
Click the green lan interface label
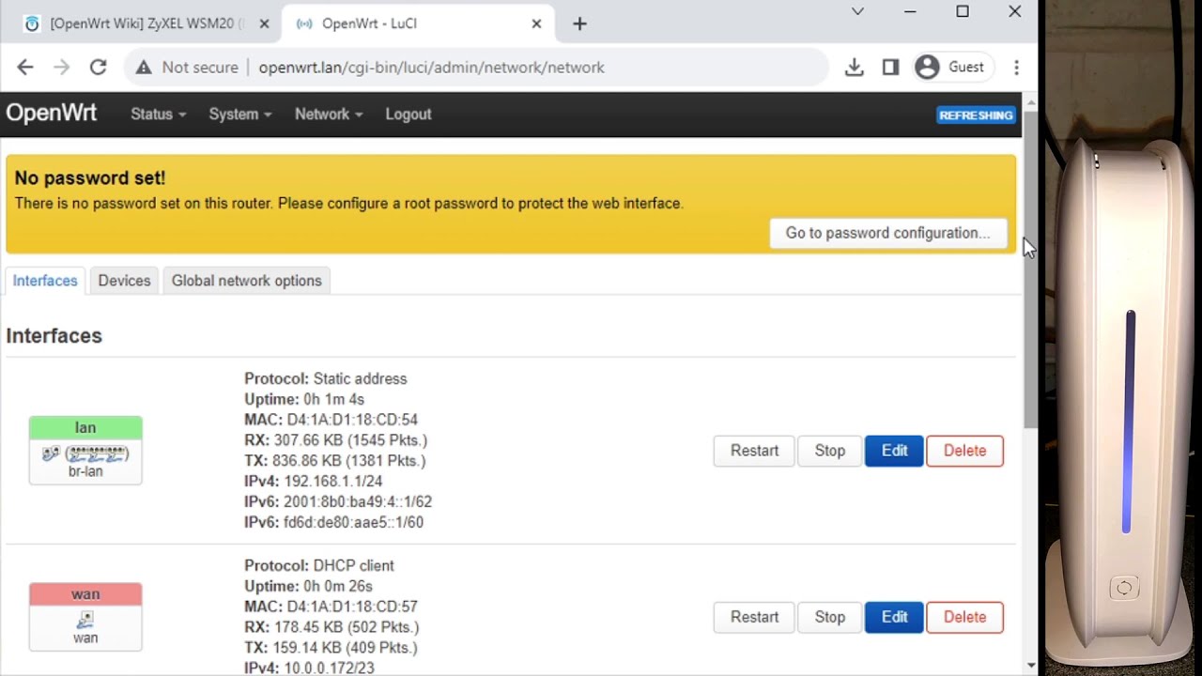point(85,428)
